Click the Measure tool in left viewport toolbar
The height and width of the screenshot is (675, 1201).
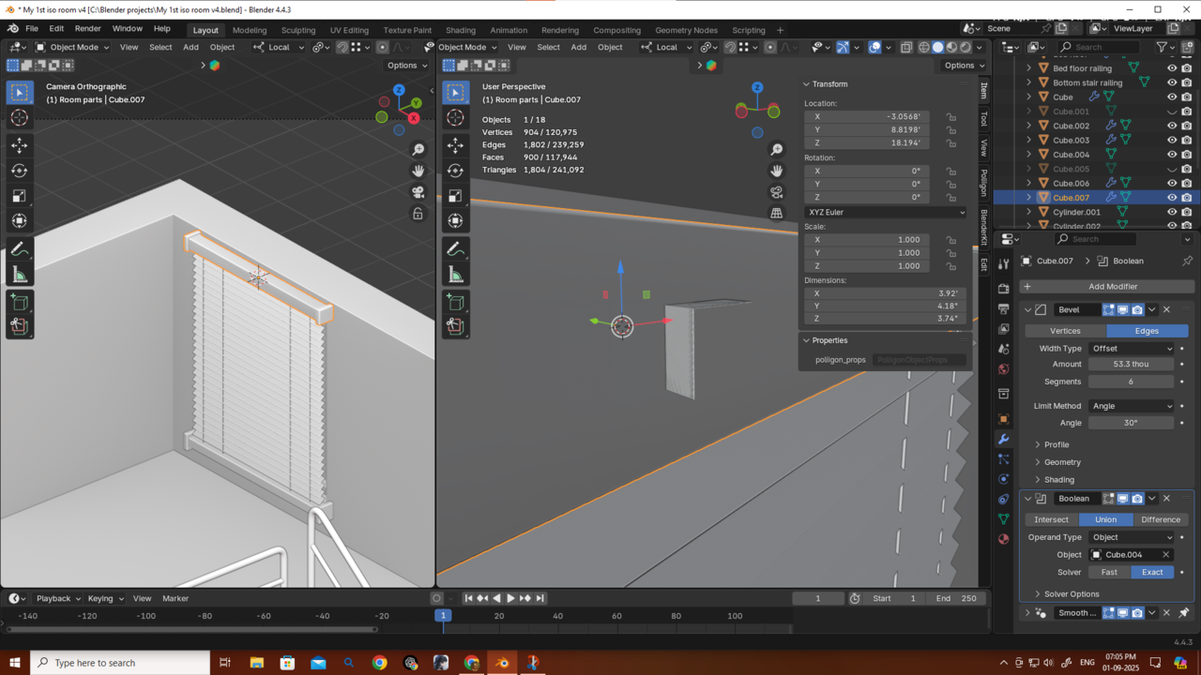point(19,275)
